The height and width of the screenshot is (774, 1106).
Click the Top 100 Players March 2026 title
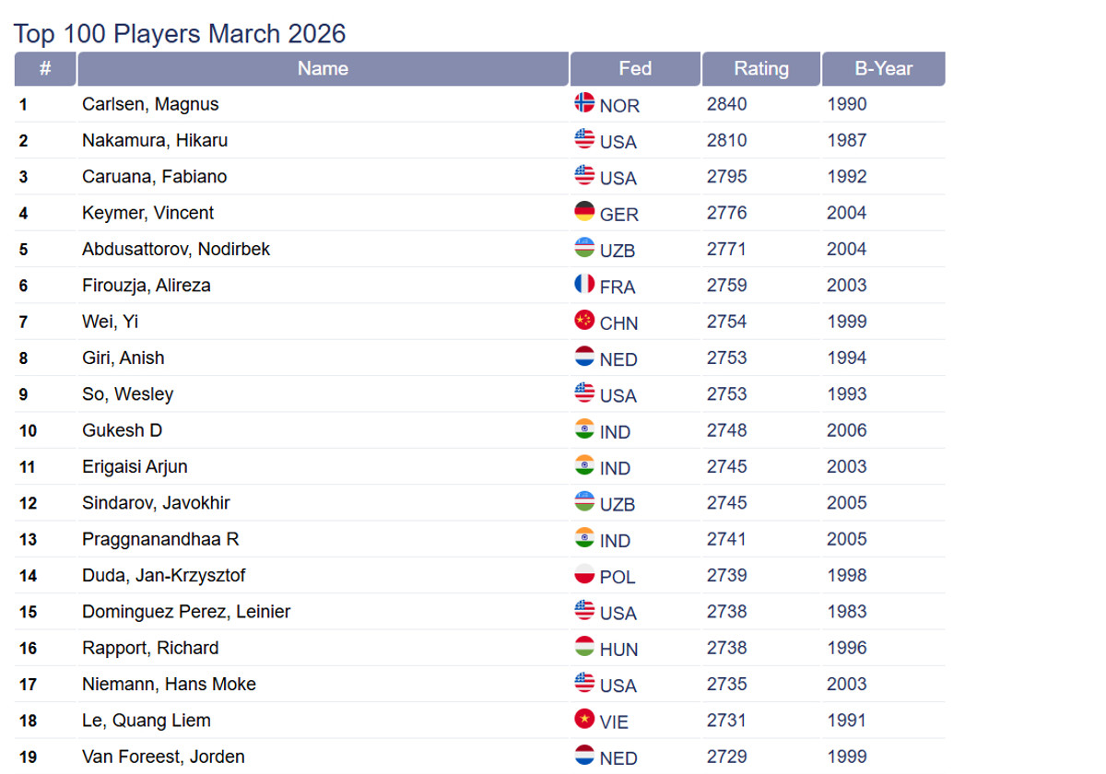pos(180,34)
